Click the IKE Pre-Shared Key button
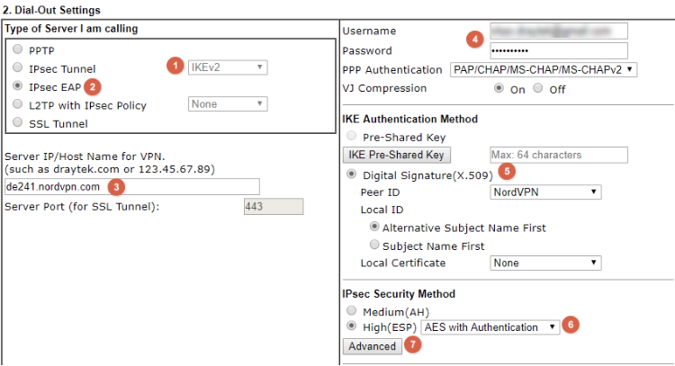The height and width of the screenshot is (366, 675). (395, 155)
